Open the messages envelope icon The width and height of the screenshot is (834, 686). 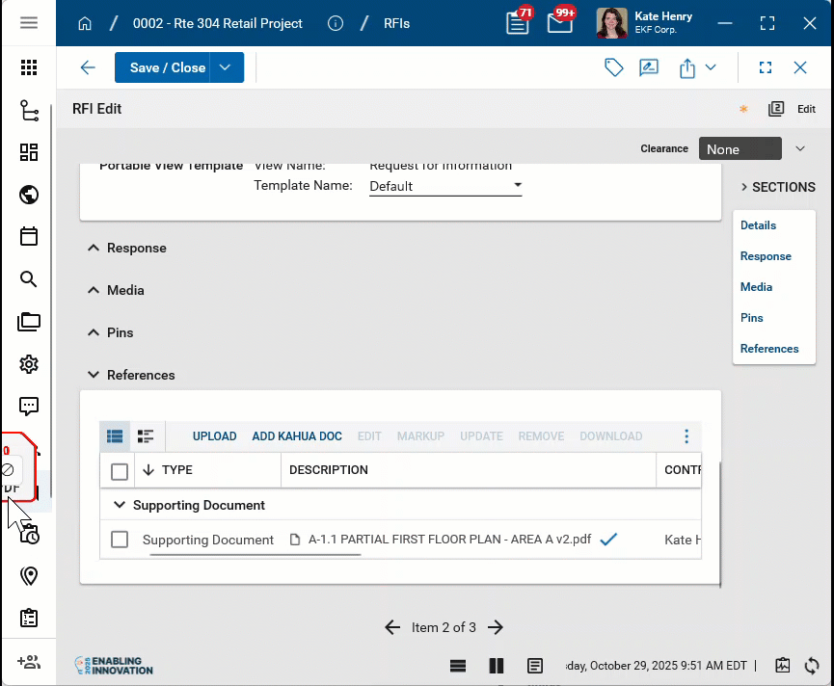pos(560,23)
